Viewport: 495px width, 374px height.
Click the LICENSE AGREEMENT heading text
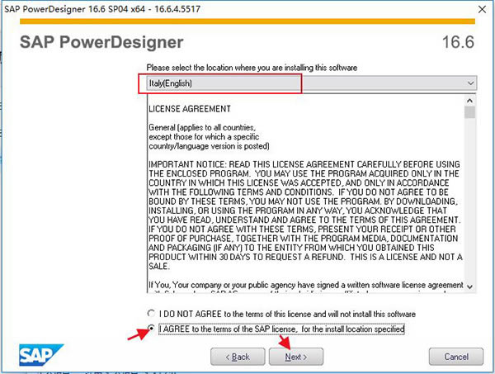pos(190,109)
